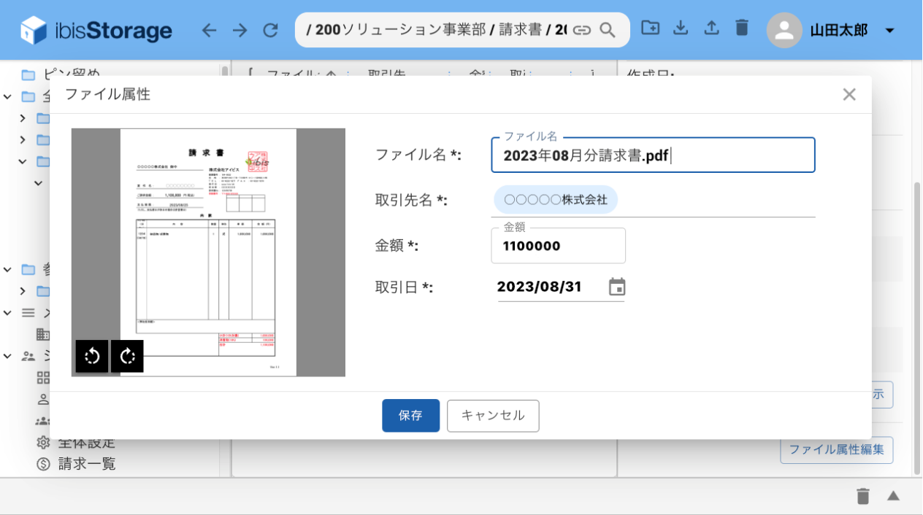Click the panel collapse arrow at bottom right
Viewport: 923px width, 515px height.
coord(893,495)
